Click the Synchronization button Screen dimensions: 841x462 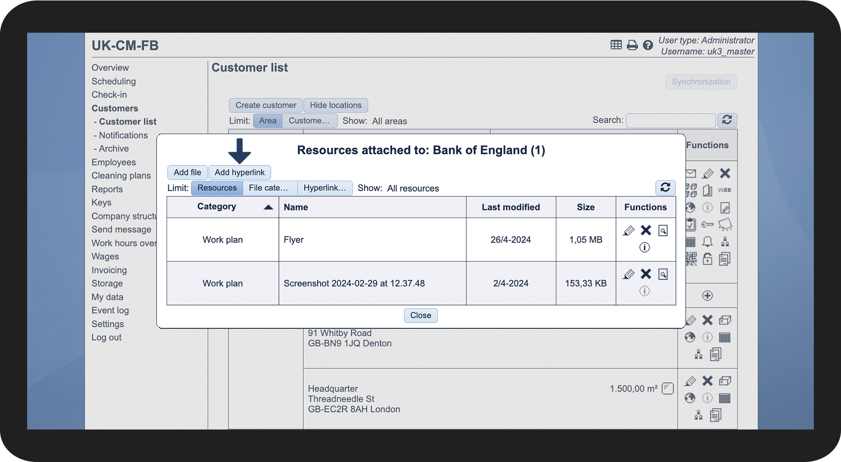click(701, 82)
